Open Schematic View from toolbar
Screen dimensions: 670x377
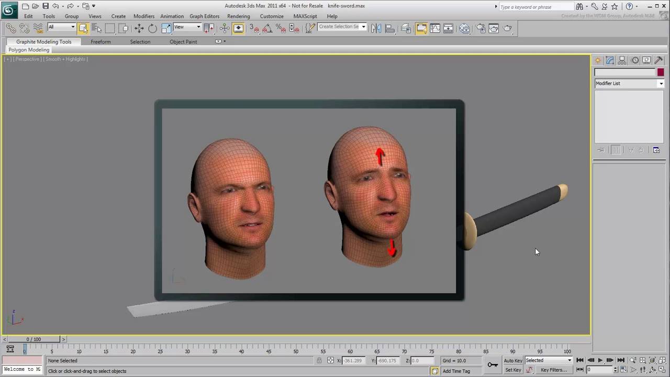pos(449,28)
